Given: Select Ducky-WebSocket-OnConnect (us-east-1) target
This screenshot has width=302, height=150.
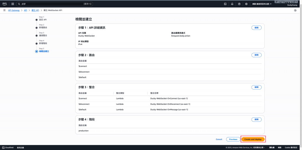Looking at the screenshot, I should [169, 98].
